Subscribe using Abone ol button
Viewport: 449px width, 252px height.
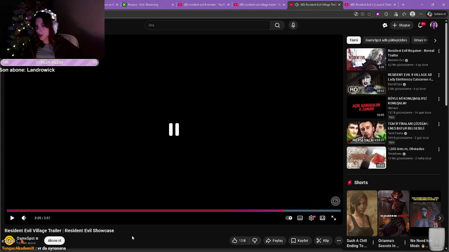tap(54, 240)
